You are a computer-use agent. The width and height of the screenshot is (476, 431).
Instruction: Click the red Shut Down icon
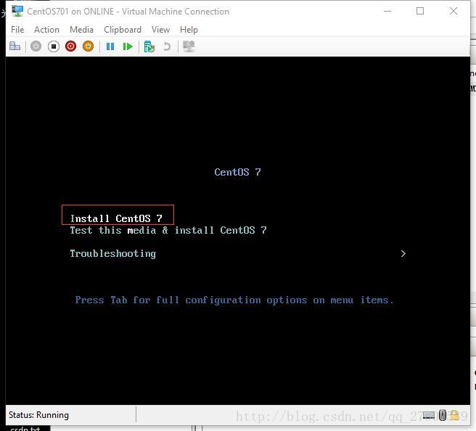70,46
